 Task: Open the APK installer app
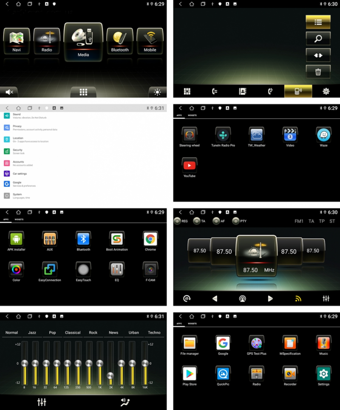[17, 240]
